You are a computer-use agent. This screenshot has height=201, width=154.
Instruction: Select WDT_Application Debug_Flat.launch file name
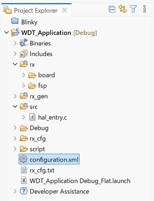pos(80,181)
